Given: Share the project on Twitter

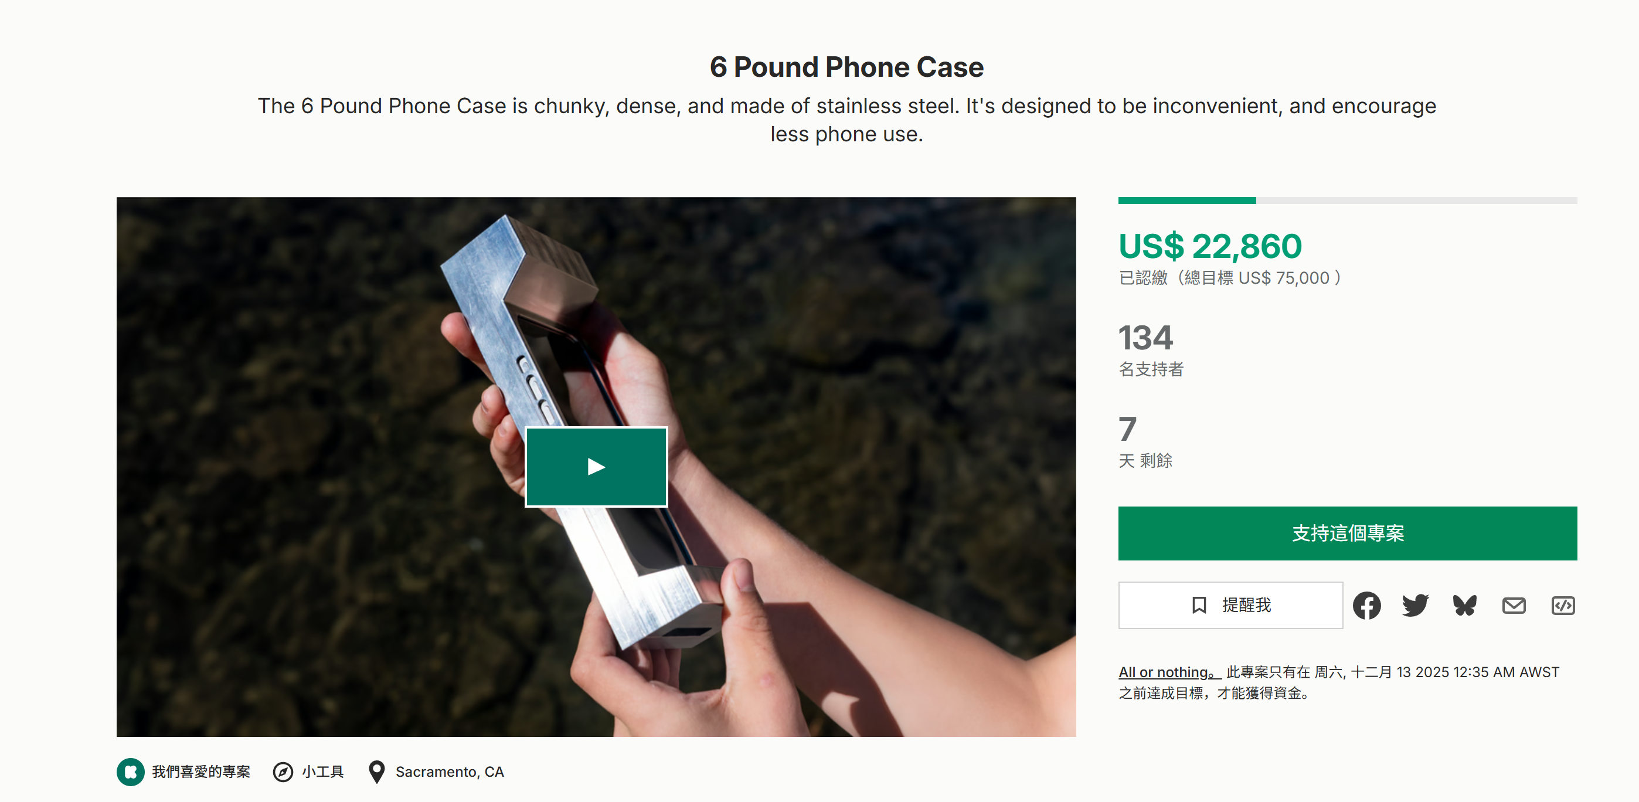Looking at the screenshot, I should click(x=1415, y=606).
